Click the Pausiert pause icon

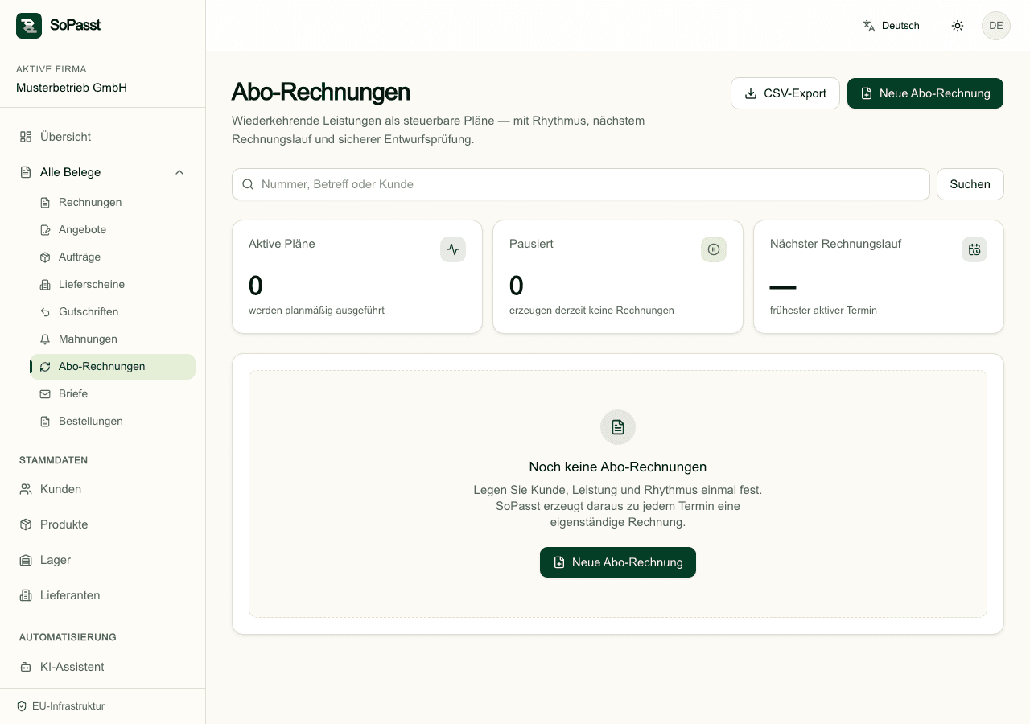pos(714,249)
